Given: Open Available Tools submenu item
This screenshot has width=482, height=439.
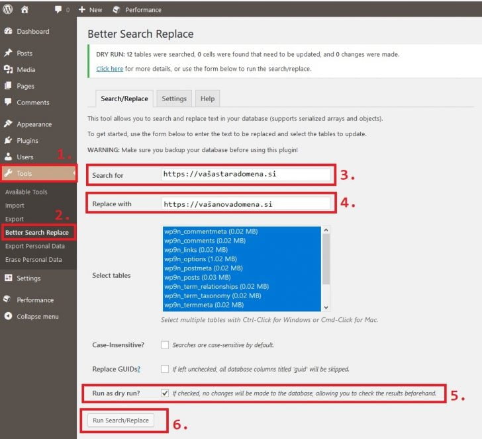Looking at the screenshot, I should [26, 192].
